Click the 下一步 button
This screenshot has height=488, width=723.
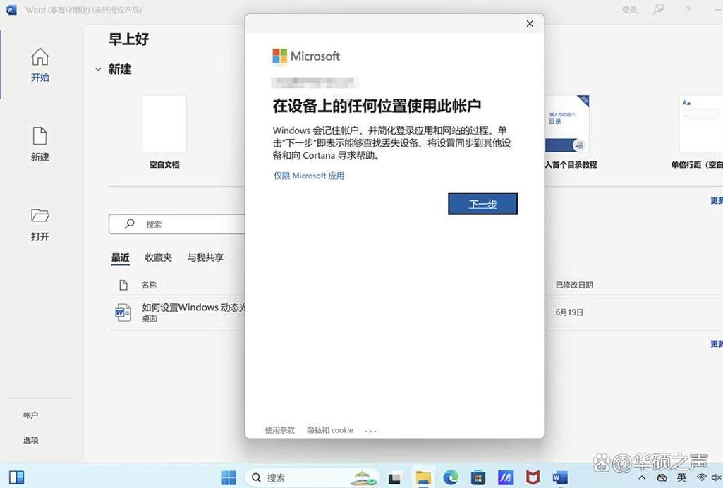point(482,204)
